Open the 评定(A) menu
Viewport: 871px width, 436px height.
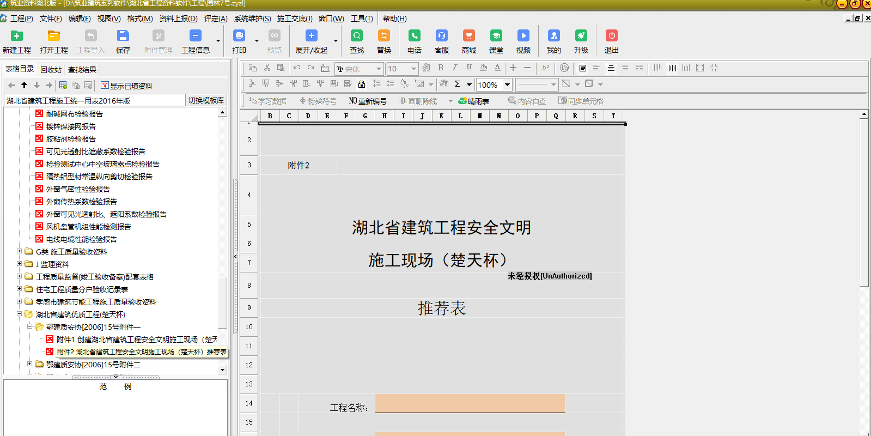coord(215,19)
